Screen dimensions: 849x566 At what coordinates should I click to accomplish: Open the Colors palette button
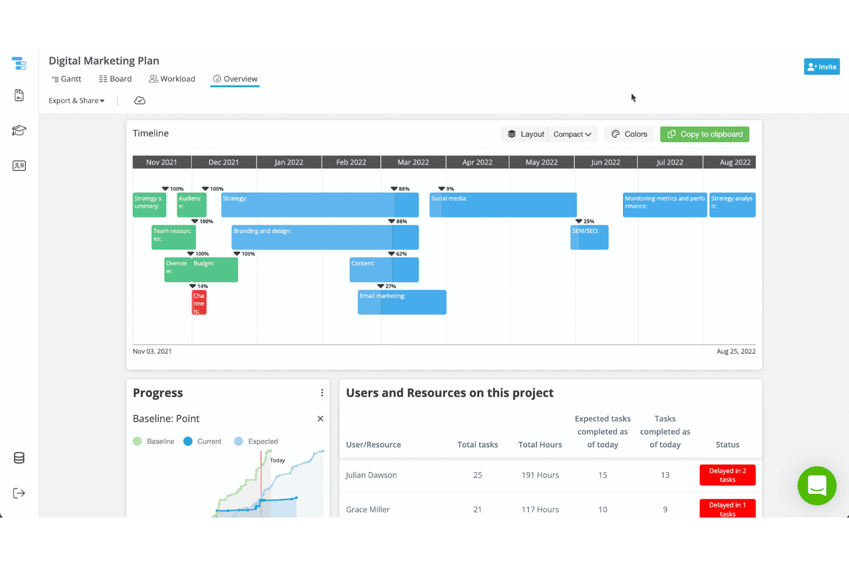tap(629, 134)
